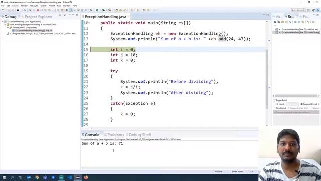Click the catch(Exception e) line
321x181 pixels.
[133, 103]
